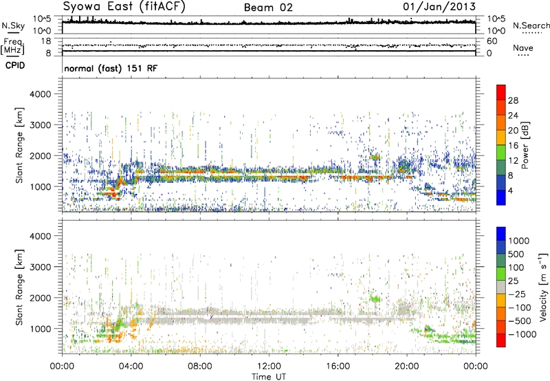Screen dimensions: 550x381
Task: Click the velocity colorbar label '100'
Action: [516, 268]
